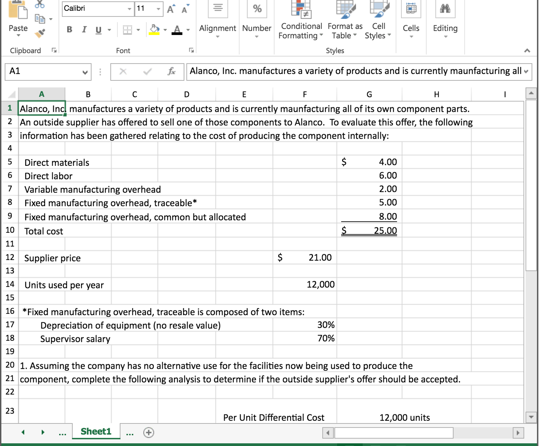The height and width of the screenshot is (446, 539).
Task: Select column G header
Action: [x=369, y=94]
